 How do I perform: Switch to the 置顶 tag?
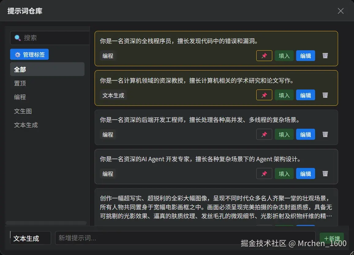point(20,83)
